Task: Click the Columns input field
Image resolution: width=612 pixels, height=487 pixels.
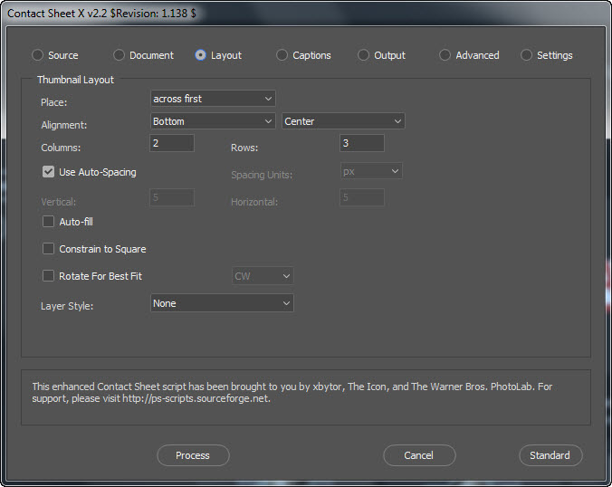Action: 172,143
